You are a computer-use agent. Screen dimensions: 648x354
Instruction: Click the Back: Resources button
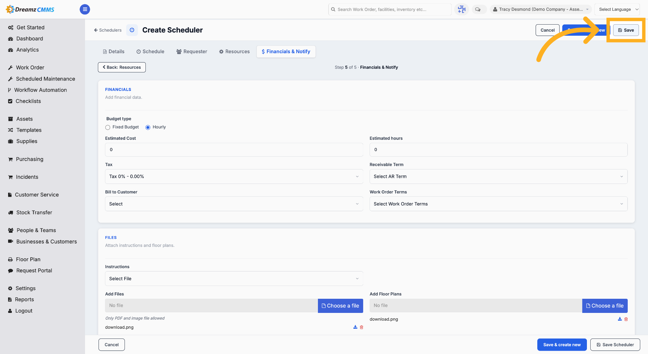[122, 67]
